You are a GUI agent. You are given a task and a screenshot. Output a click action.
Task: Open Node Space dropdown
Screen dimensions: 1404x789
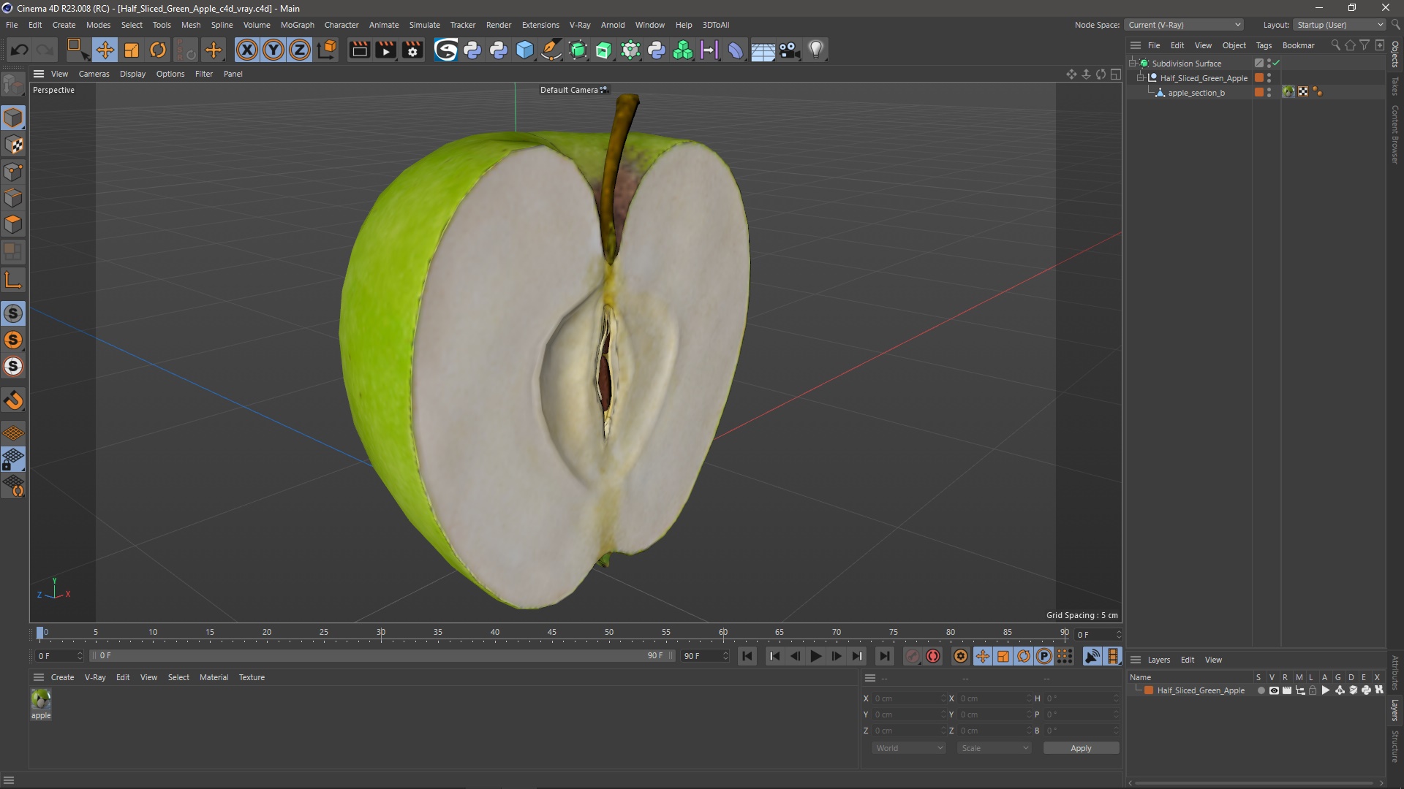tap(1184, 25)
